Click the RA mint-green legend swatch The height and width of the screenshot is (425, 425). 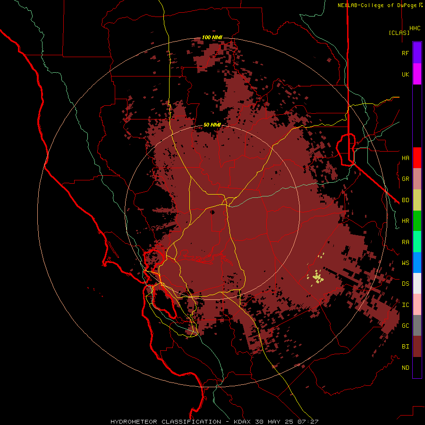pyautogui.click(x=417, y=242)
